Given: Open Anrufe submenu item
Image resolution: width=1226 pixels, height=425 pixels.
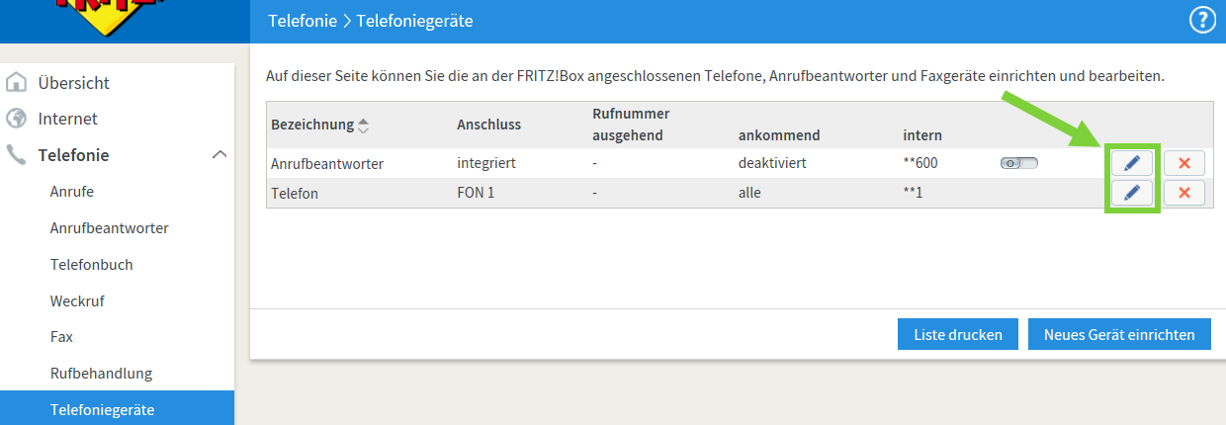Looking at the screenshot, I should click(72, 192).
